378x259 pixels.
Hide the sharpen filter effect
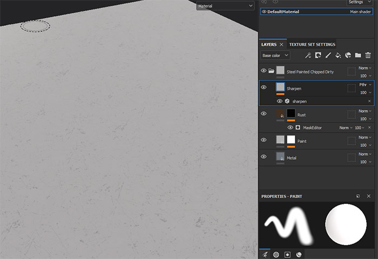(x=279, y=101)
